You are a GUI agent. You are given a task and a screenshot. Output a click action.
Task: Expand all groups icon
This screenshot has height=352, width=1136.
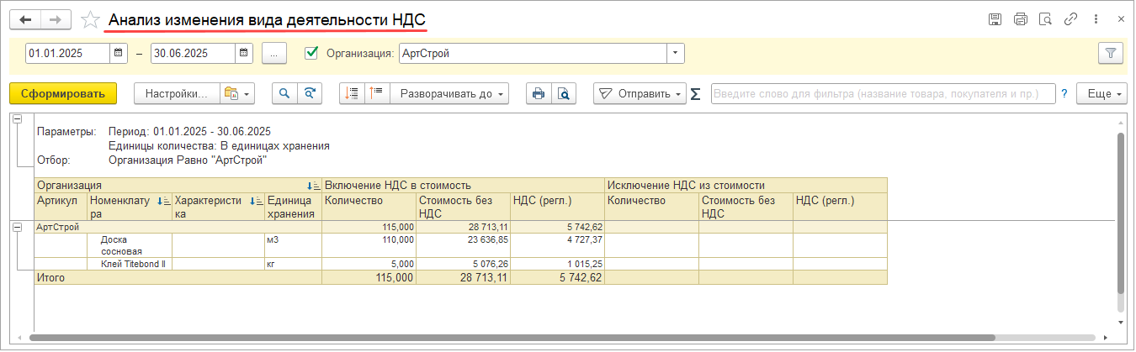[x=376, y=93]
